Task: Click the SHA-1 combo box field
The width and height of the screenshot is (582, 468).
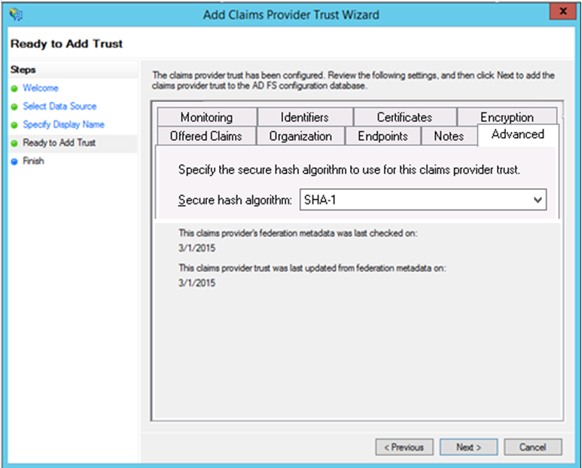Action: pyautogui.click(x=413, y=200)
